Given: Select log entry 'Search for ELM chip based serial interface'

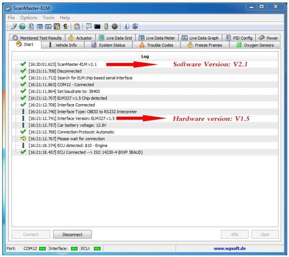Looking at the screenshot, I should click(x=145, y=77).
